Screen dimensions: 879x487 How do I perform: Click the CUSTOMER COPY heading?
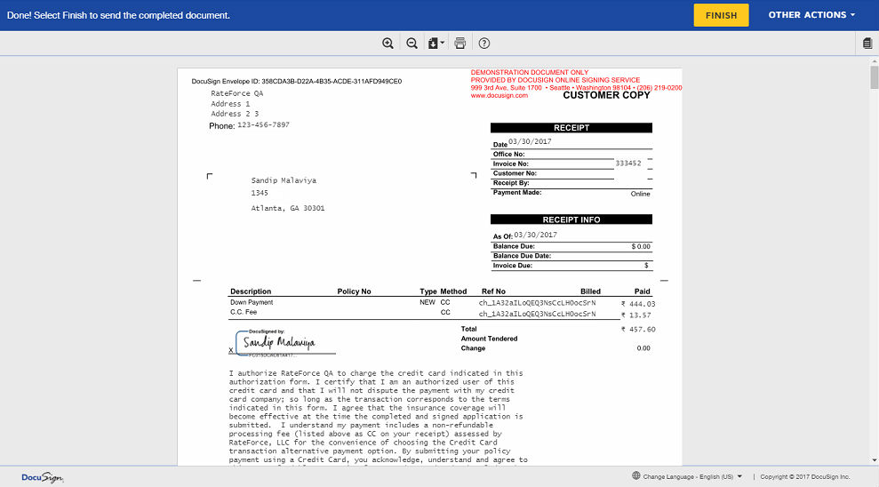(x=606, y=95)
